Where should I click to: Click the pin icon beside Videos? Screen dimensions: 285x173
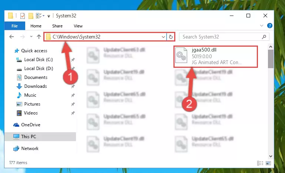(x=73, y=113)
